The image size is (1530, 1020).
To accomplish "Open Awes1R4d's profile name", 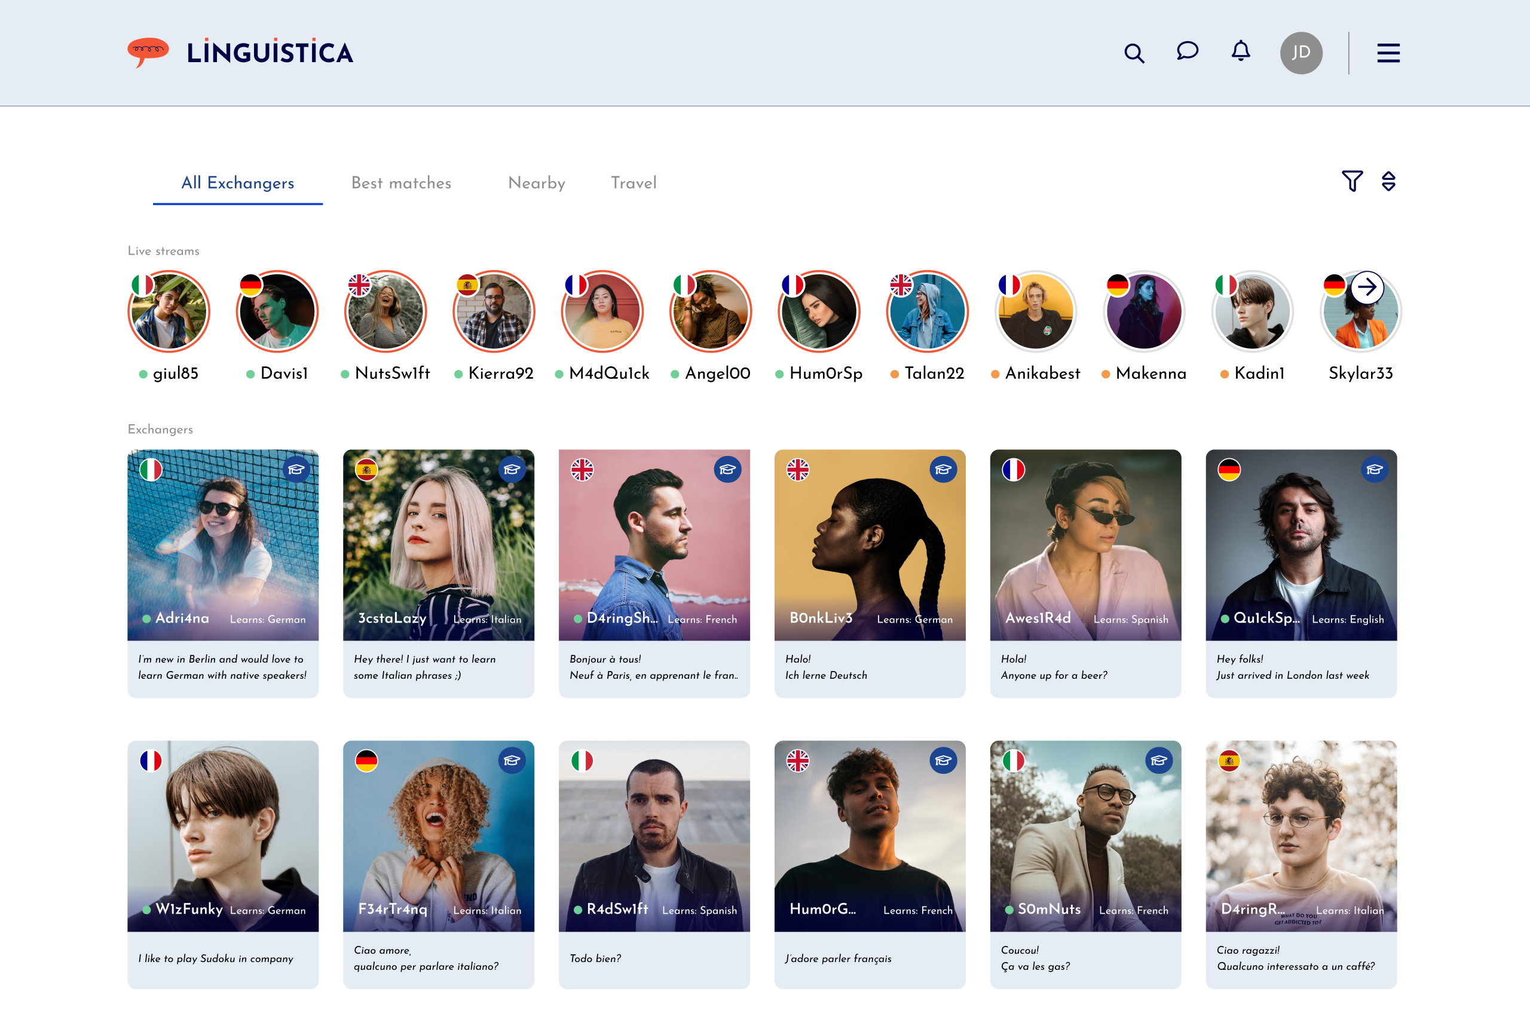I will [x=1038, y=618].
